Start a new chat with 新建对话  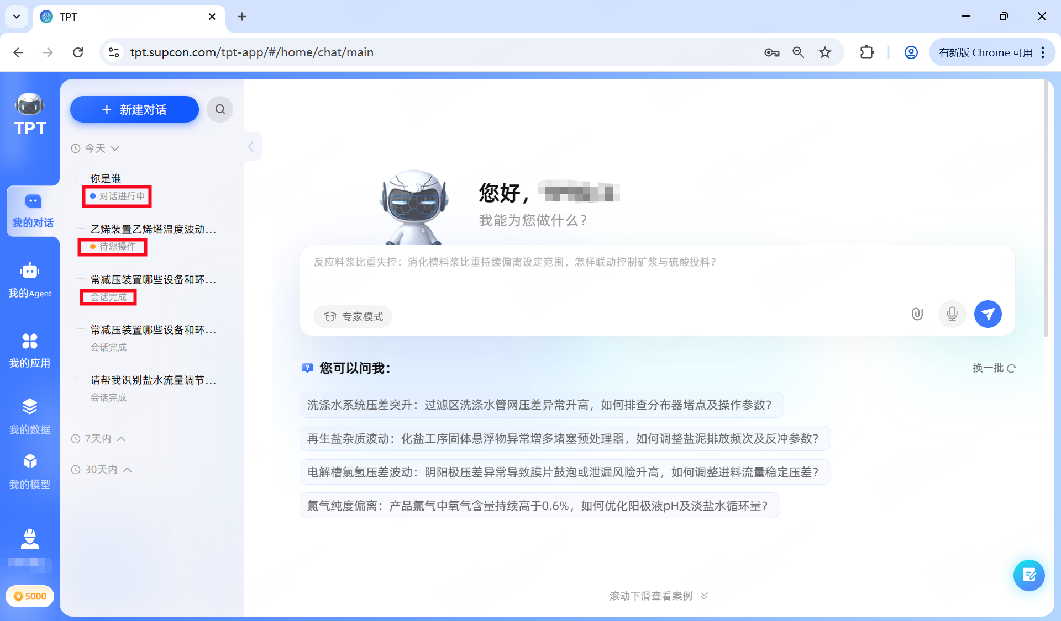point(134,109)
